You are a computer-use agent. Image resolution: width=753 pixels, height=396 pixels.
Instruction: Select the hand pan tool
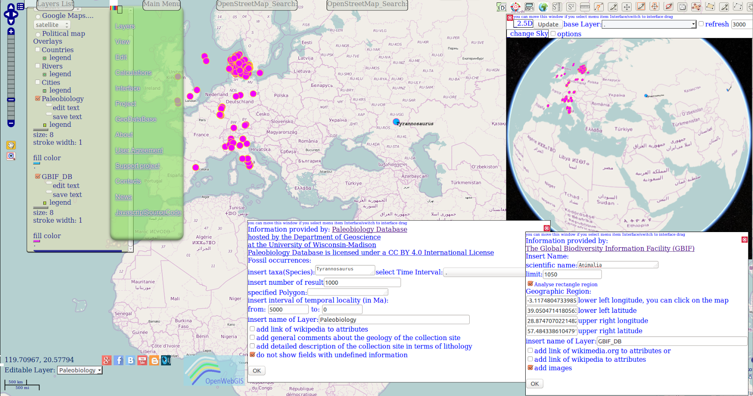tap(11, 145)
